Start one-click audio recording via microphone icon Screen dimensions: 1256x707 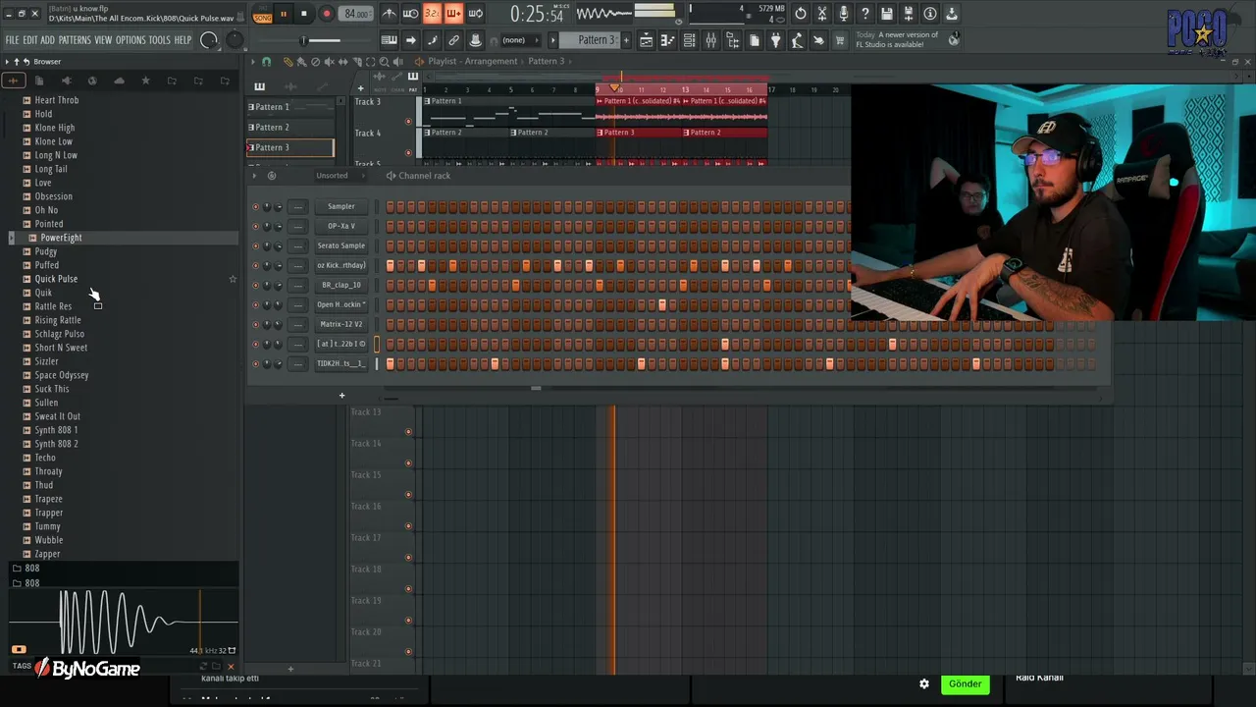click(844, 14)
